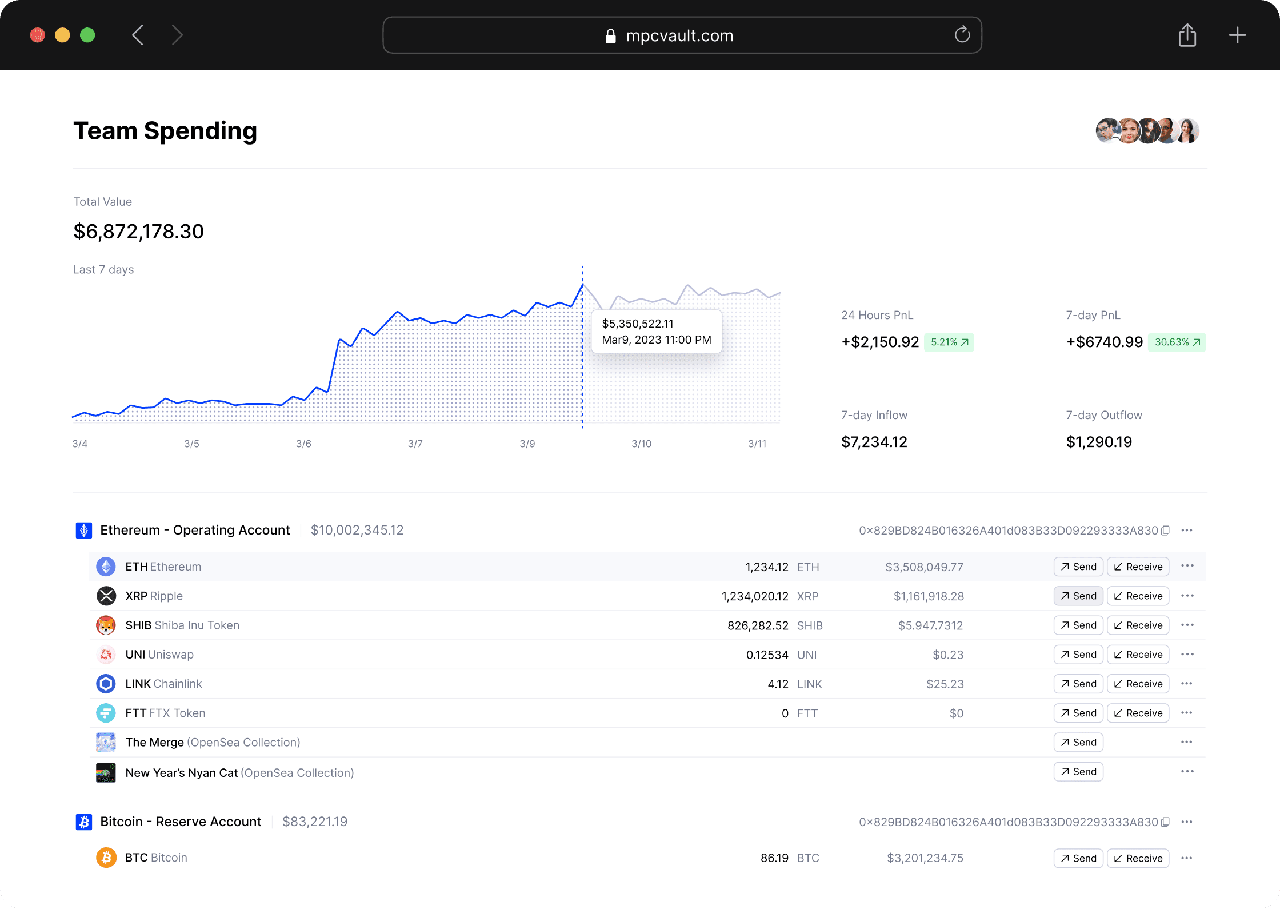Copy the Ethereum Operating Account address
1280x909 pixels.
(1166, 531)
